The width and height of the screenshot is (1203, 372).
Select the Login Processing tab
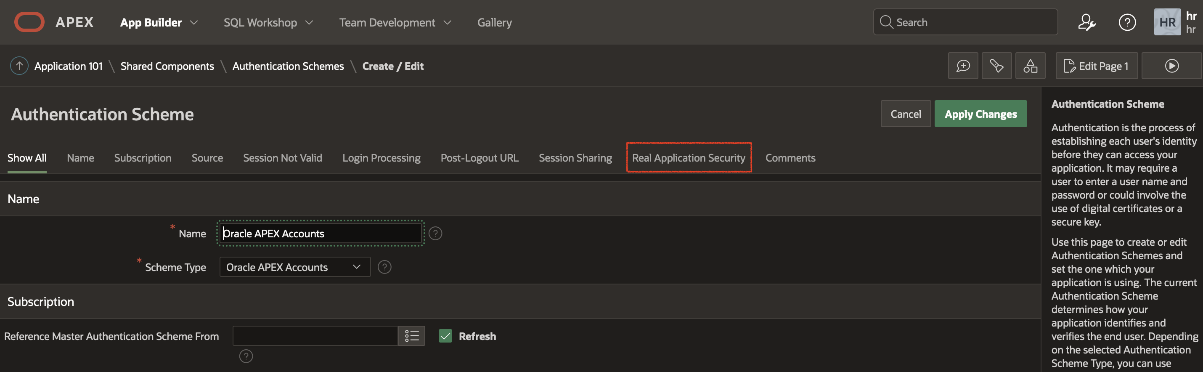coord(381,158)
